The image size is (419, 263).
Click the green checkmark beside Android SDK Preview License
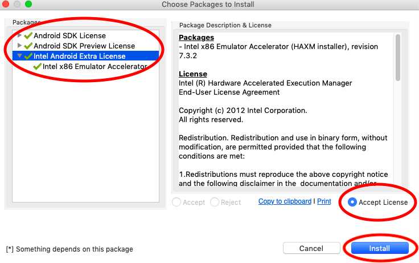point(28,46)
